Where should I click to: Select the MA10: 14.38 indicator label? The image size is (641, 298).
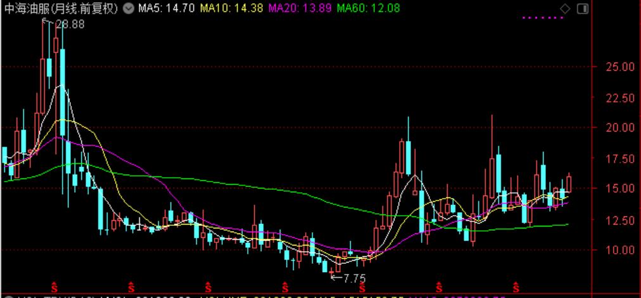pyautogui.click(x=231, y=8)
